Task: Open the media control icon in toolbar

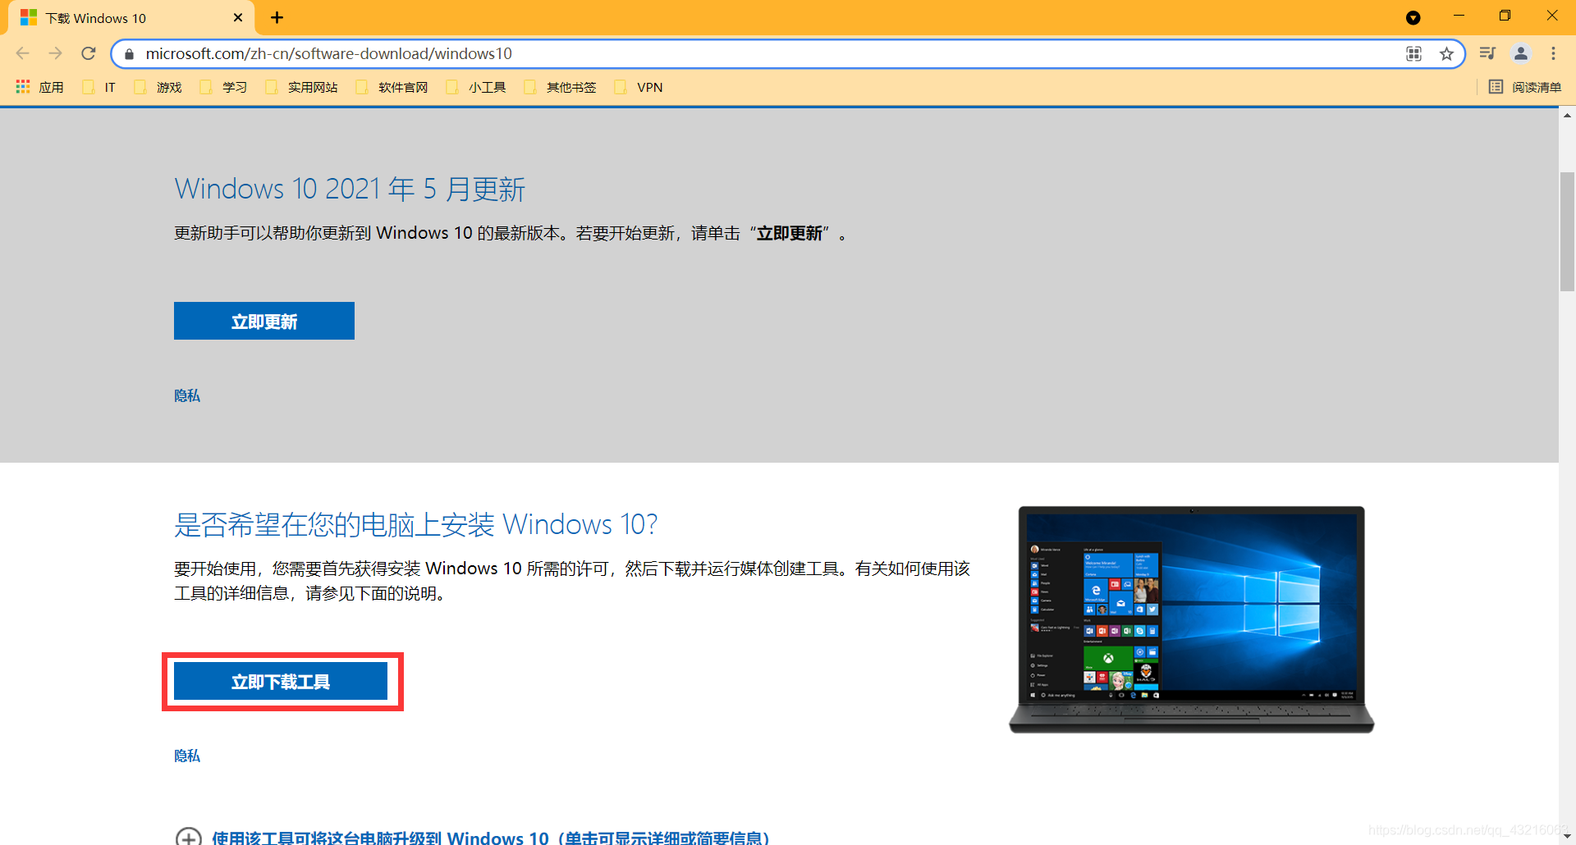Action: click(1487, 53)
